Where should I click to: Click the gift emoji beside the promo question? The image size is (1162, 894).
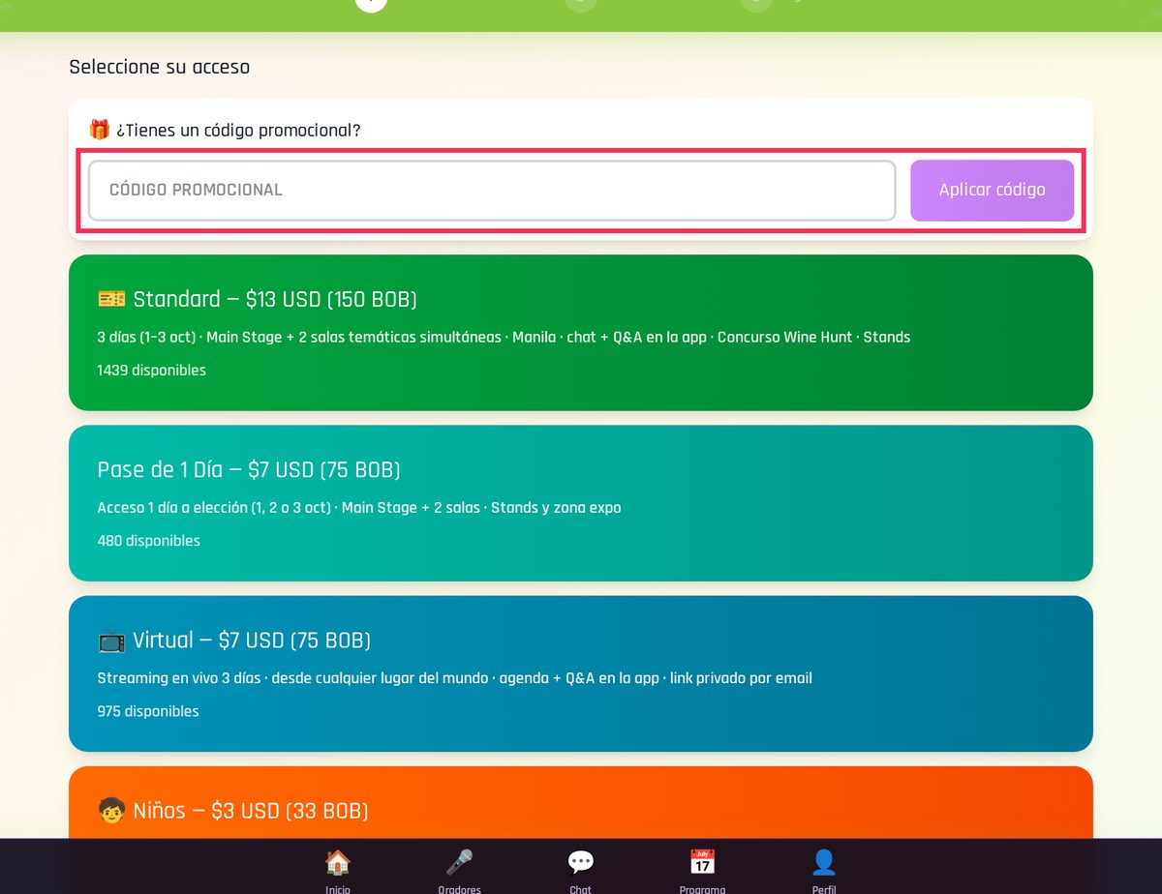tap(100, 130)
